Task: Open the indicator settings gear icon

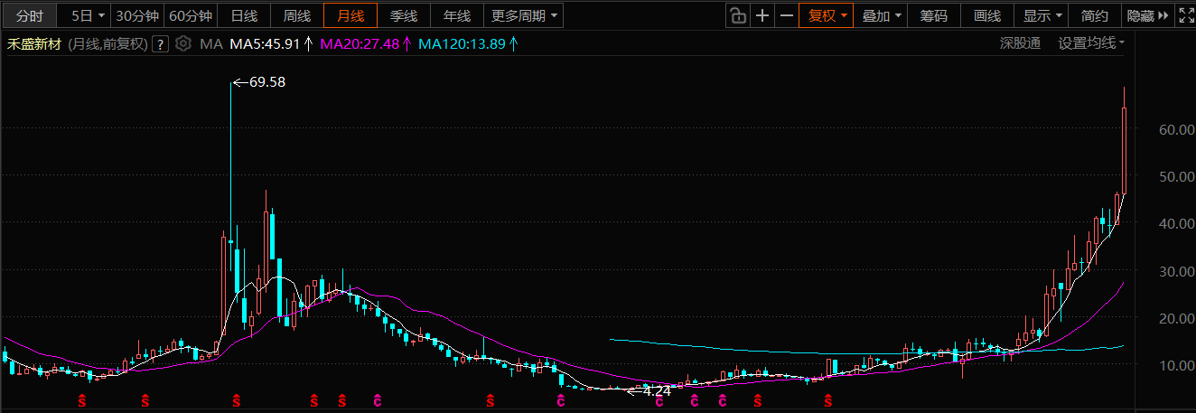Action: click(183, 43)
